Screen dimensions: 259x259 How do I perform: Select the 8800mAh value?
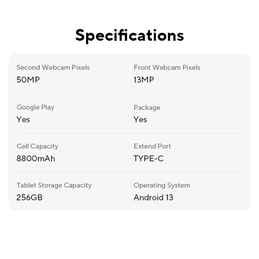pos(36,159)
